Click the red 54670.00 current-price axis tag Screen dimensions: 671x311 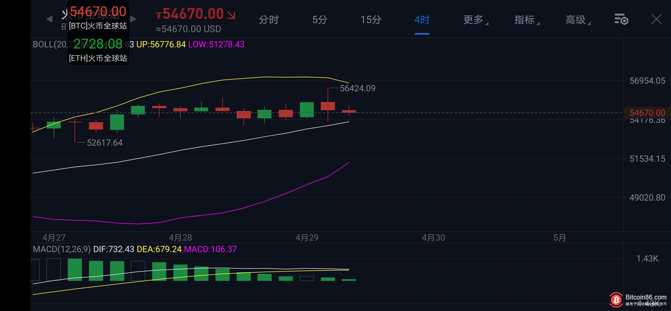[x=647, y=113]
